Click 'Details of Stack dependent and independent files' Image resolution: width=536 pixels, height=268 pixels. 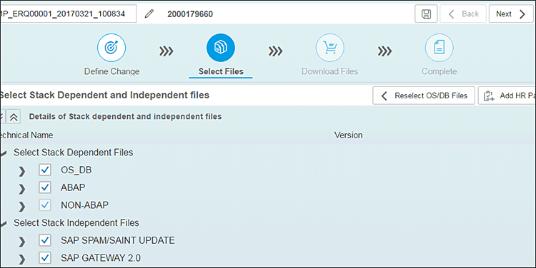coord(125,117)
